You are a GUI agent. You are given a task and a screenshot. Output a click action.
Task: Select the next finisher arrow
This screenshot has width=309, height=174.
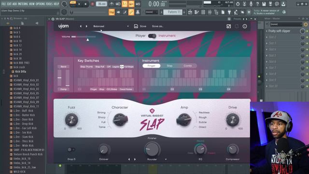pos(135,159)
